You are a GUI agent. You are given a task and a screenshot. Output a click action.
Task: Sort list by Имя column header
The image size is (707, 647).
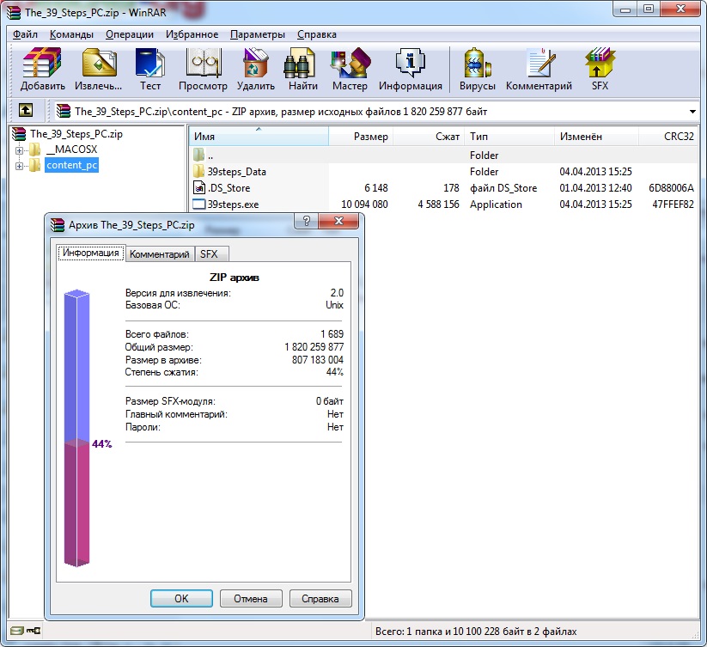pos(259,136)
